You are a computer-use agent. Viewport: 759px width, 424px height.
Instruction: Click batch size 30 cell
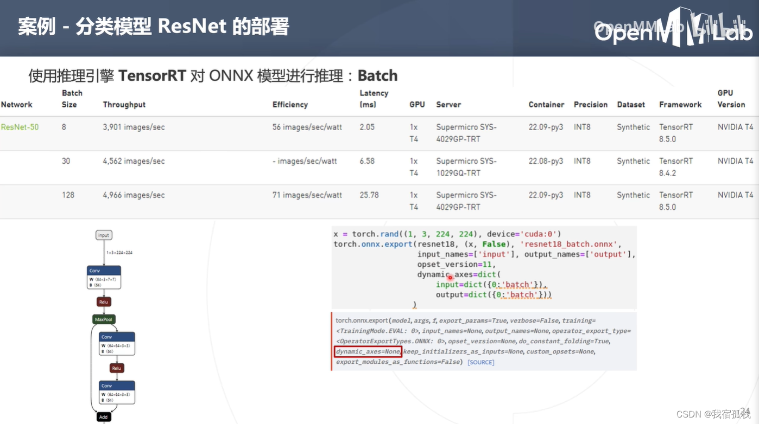point(66,161)
